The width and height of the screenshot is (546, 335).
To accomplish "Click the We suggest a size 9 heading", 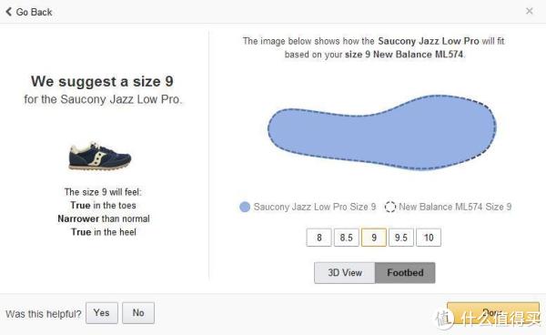I will click(x=102, y=82).
